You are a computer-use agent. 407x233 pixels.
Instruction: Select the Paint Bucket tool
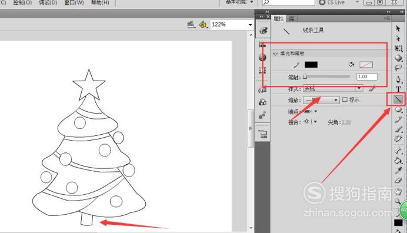[x=398, y=160]
